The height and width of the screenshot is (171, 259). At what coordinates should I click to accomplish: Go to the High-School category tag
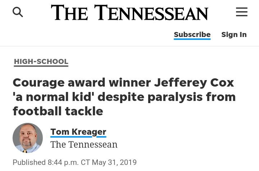tap(41, 61)
